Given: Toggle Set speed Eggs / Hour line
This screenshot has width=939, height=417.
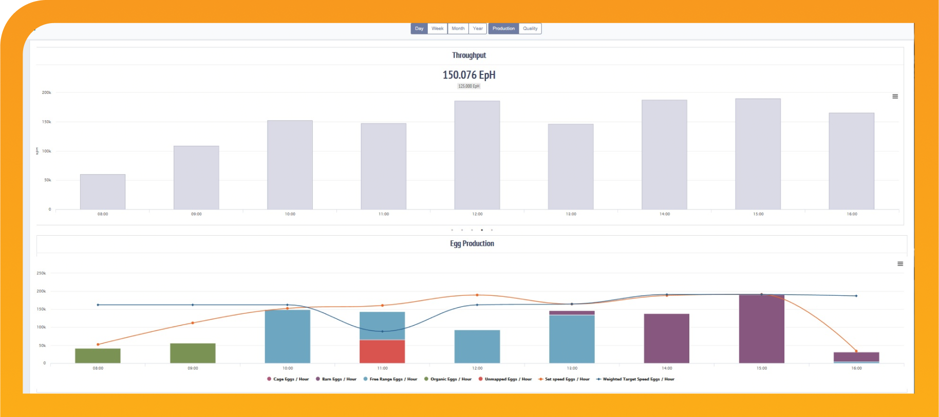Looking at the screenshot, I should pyautogui.click(x=564, y=380).
